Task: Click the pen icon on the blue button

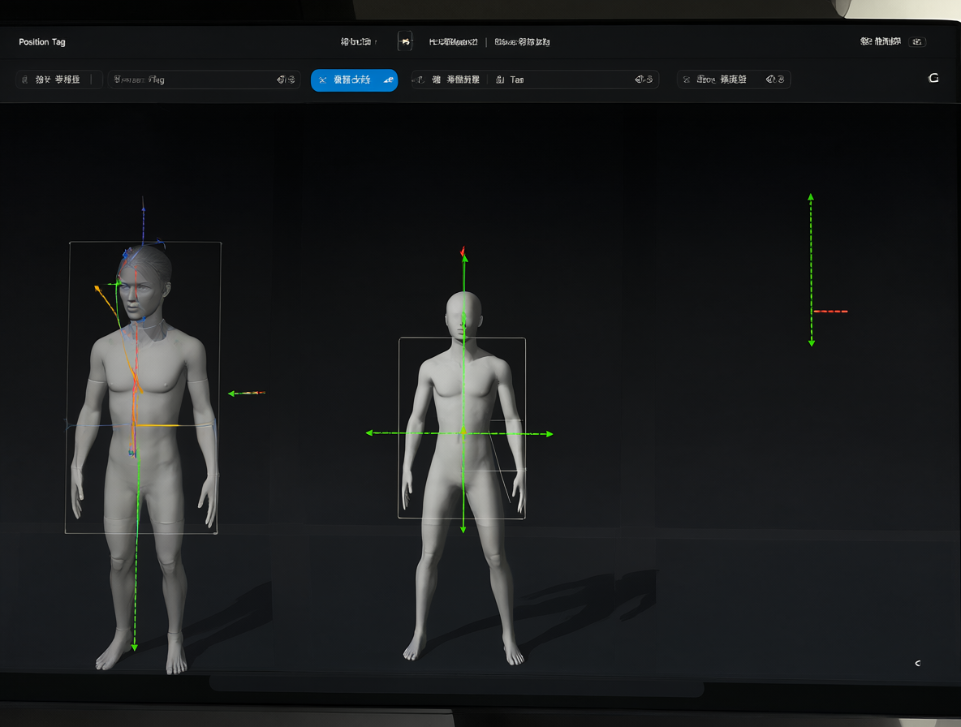Action: tap(388, 80)
